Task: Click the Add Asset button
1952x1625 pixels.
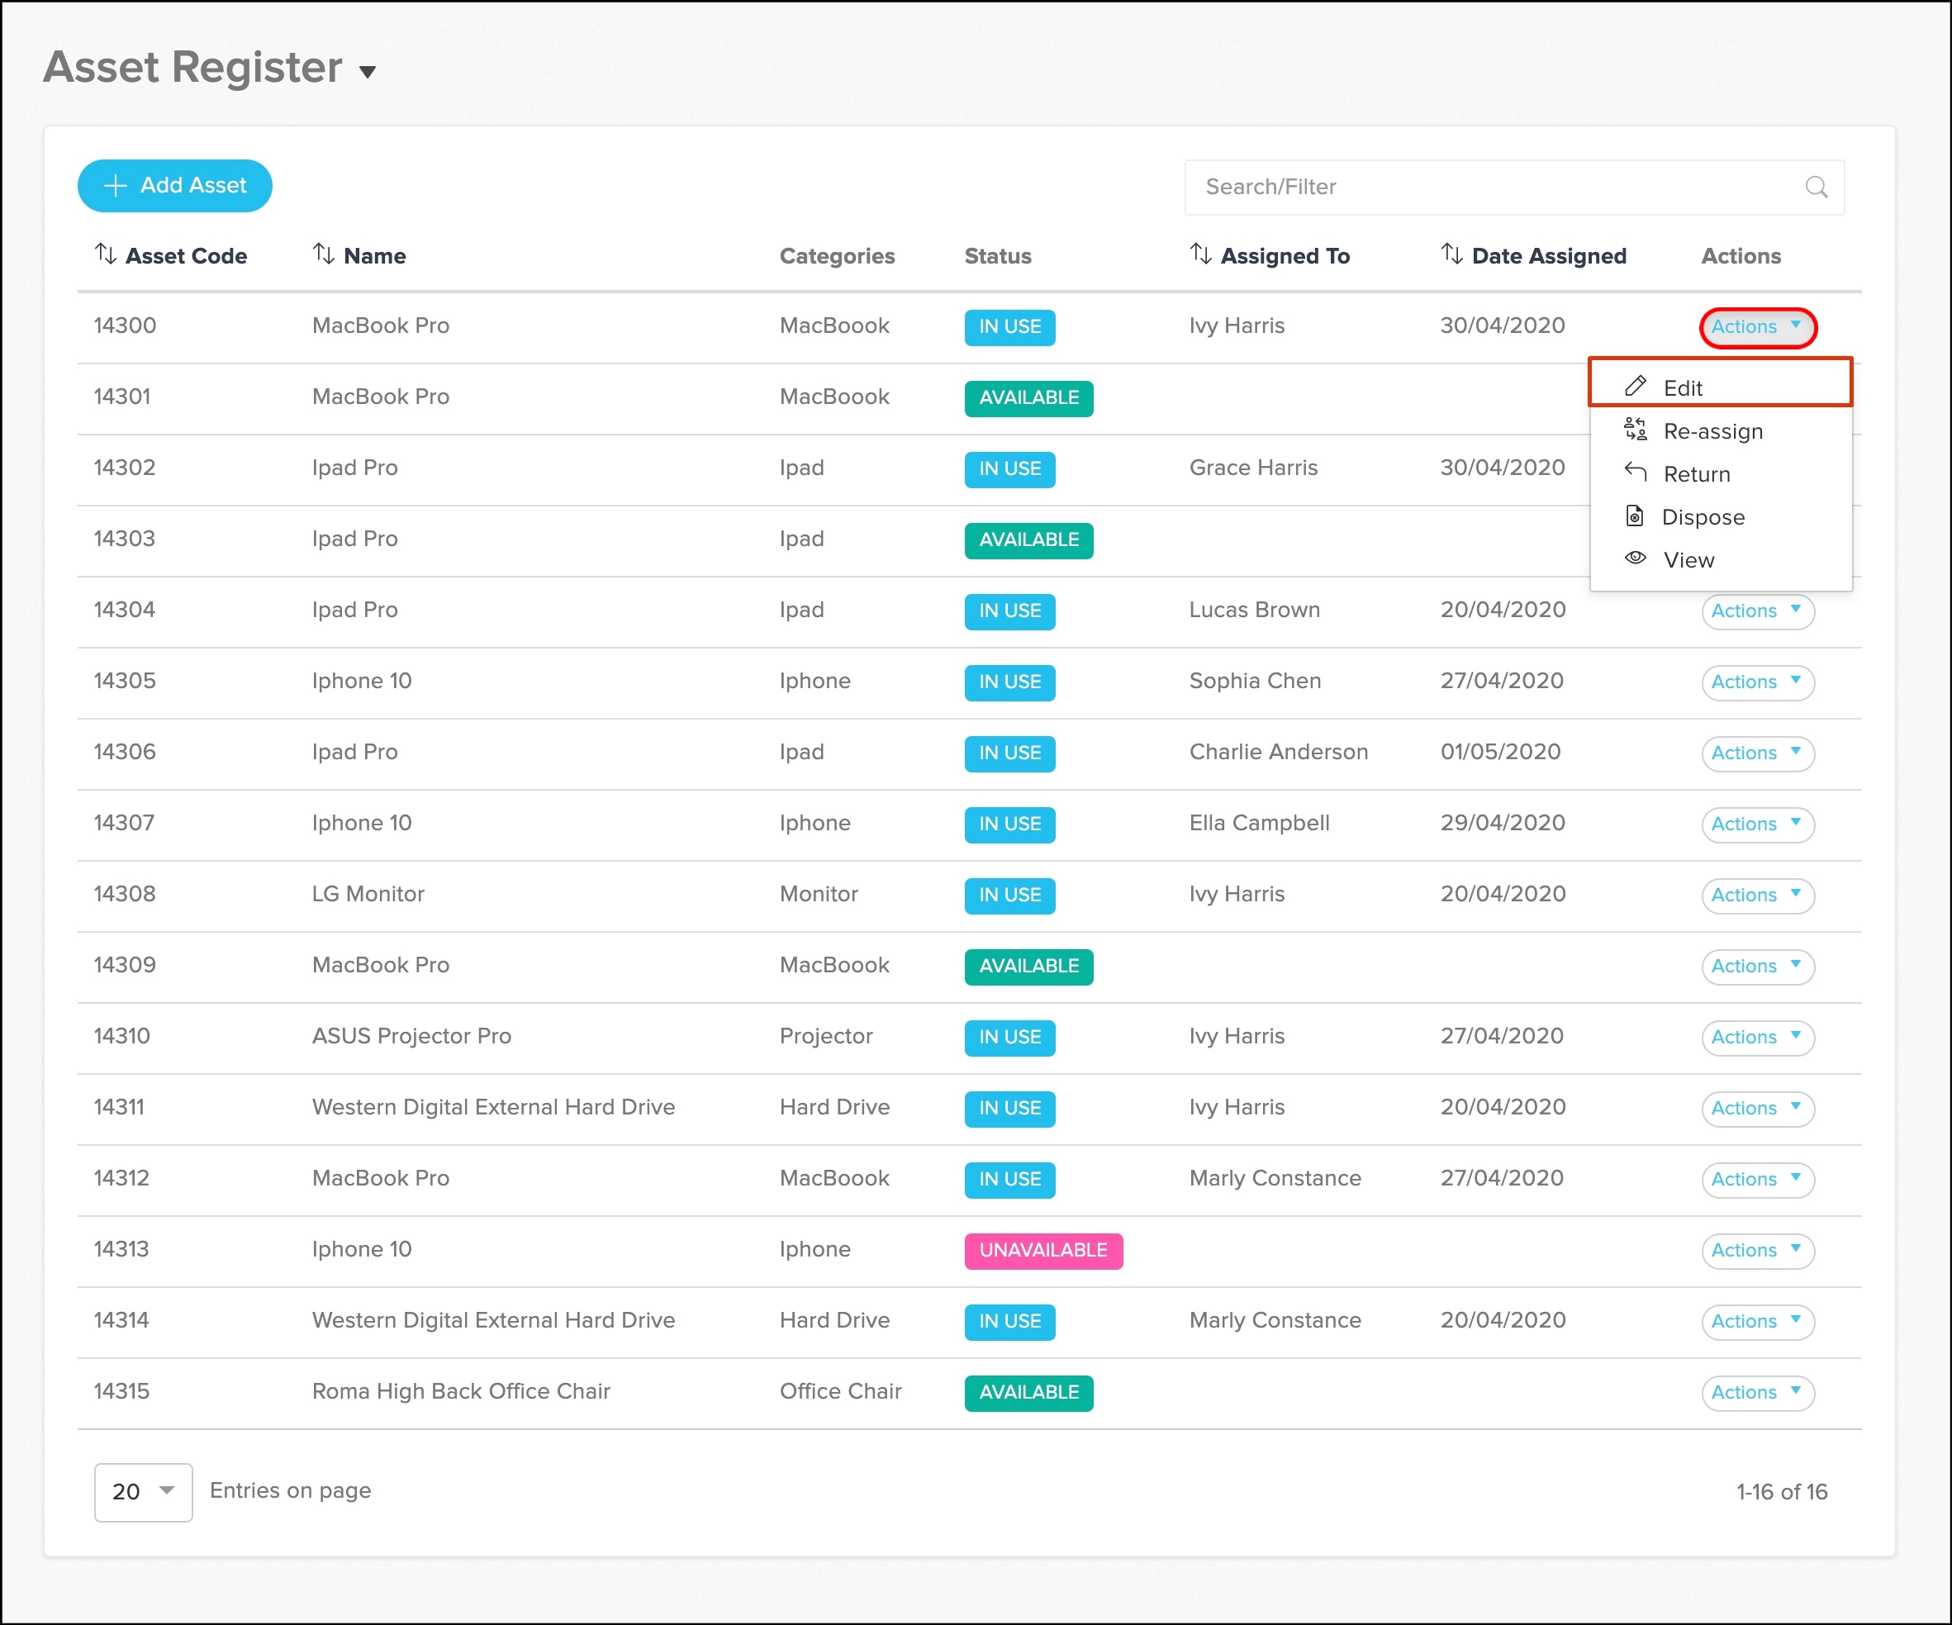Action: pyautogui.click(x=175, y=186)
